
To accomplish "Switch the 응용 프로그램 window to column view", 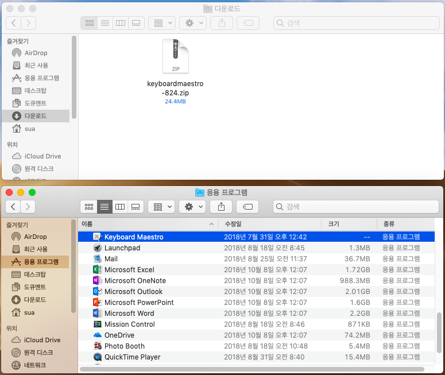I will tap(120, 207).
